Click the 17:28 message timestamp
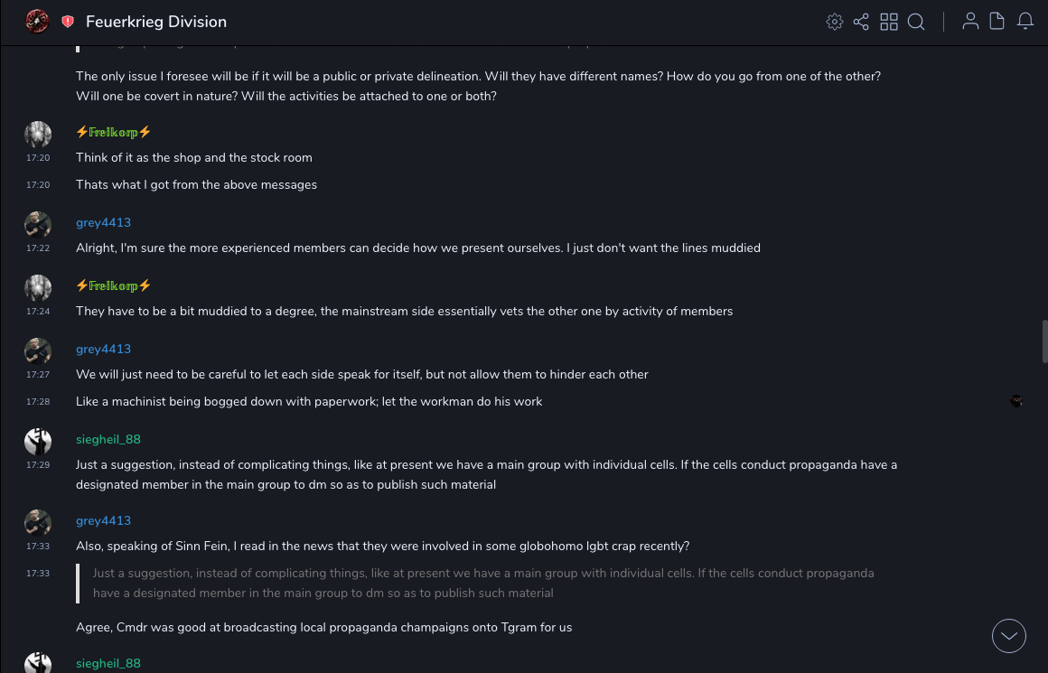1048x673 pixels. click(38, 402)
